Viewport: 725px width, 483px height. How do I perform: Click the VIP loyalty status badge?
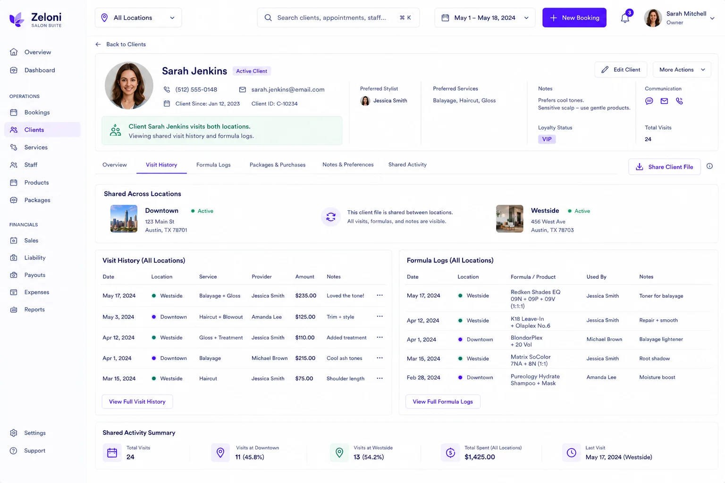click(547, 139)
